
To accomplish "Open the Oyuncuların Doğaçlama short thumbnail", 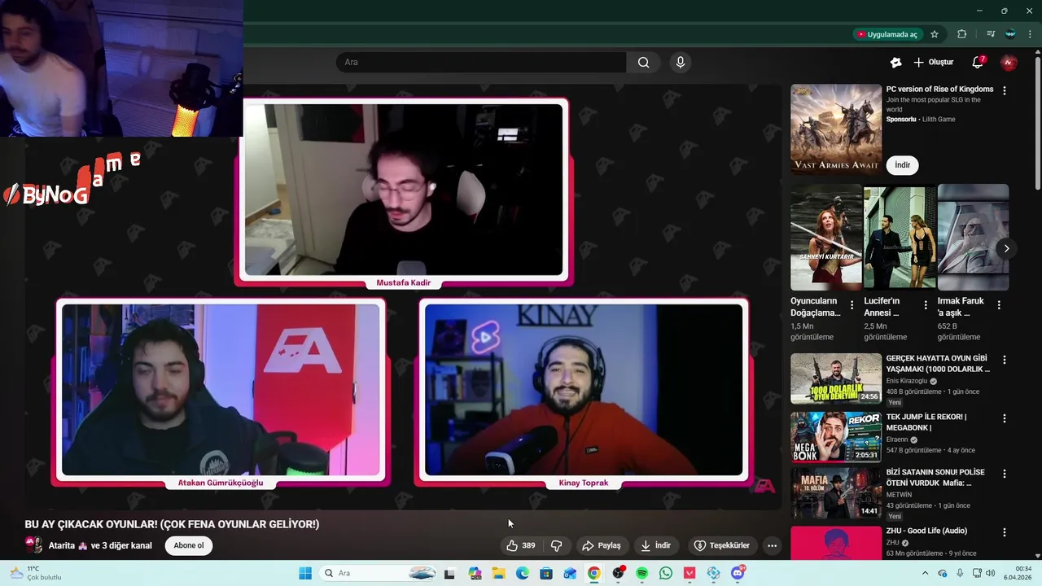I will pos(826,238).
